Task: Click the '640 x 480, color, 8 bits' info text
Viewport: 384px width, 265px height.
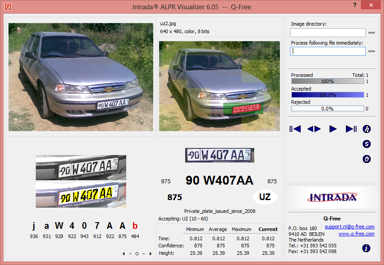Action: click(x=185, y=31)
